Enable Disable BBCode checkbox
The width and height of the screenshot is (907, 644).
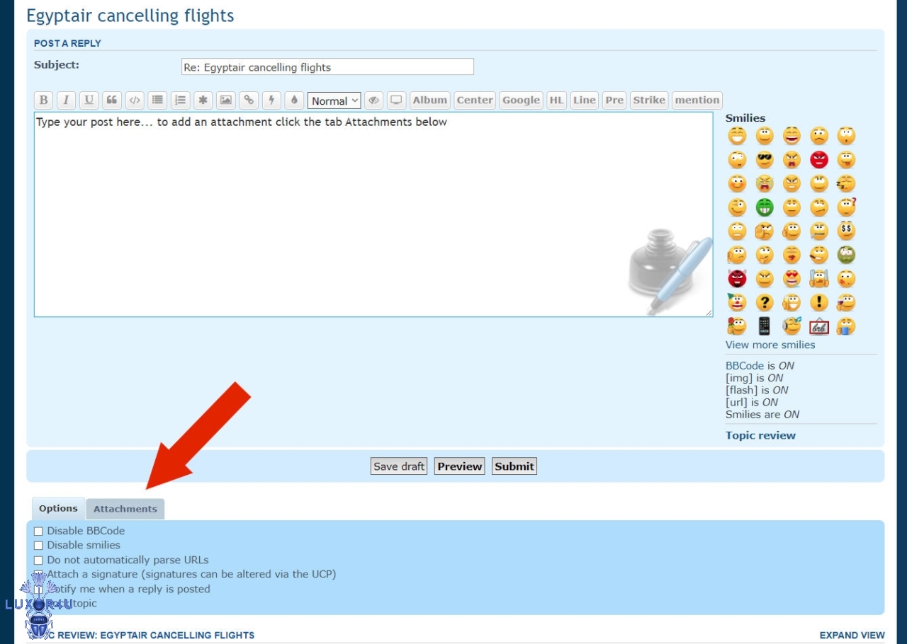(x=38, y=531)
